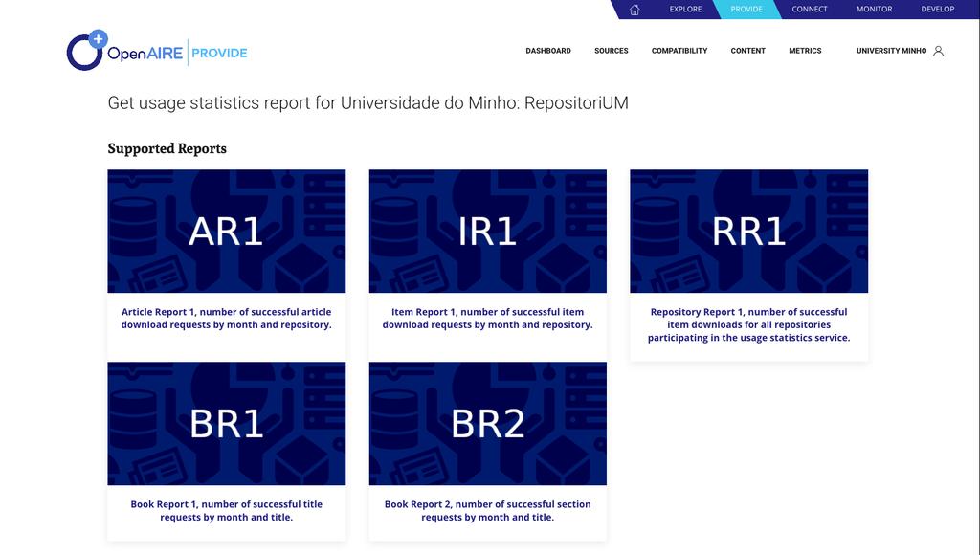Select the IR1 report card image
The height and width of the screenshot is (555, 980).
tap(487, 232)
